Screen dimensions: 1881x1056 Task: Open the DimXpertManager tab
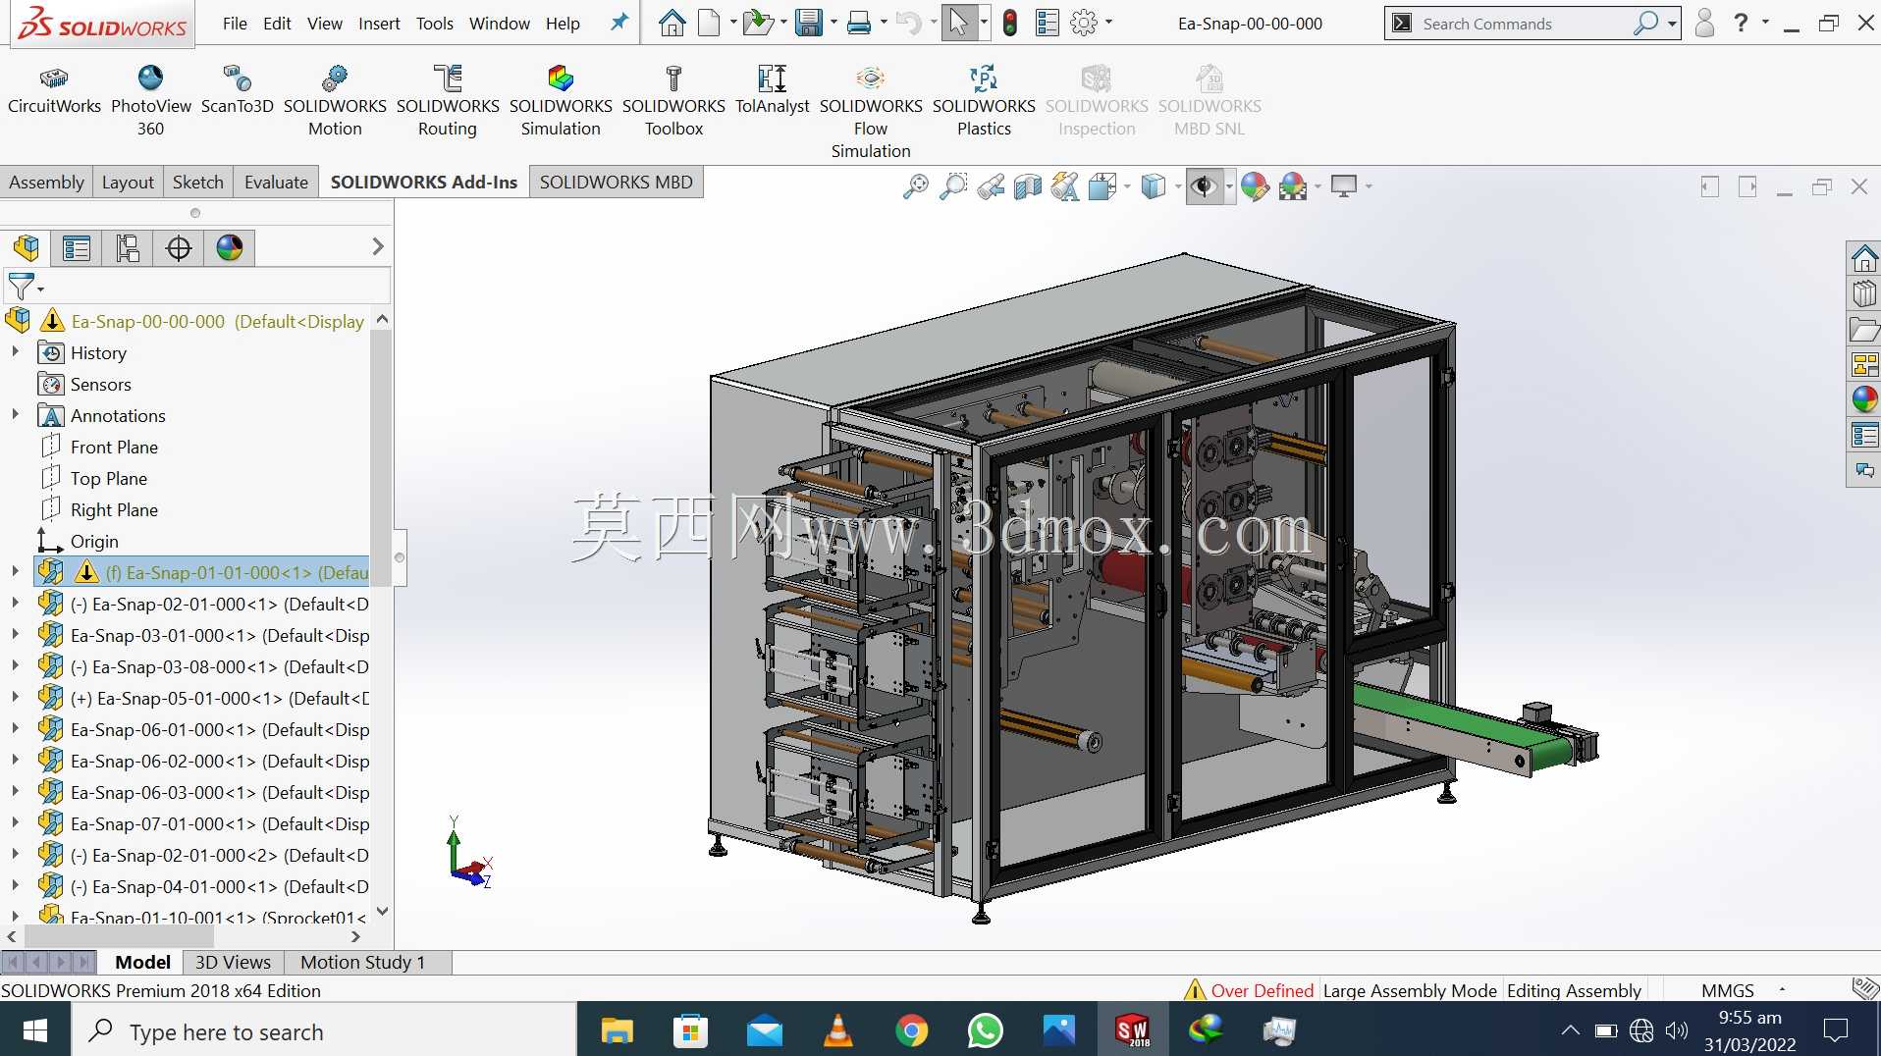[x=179, y=248]
